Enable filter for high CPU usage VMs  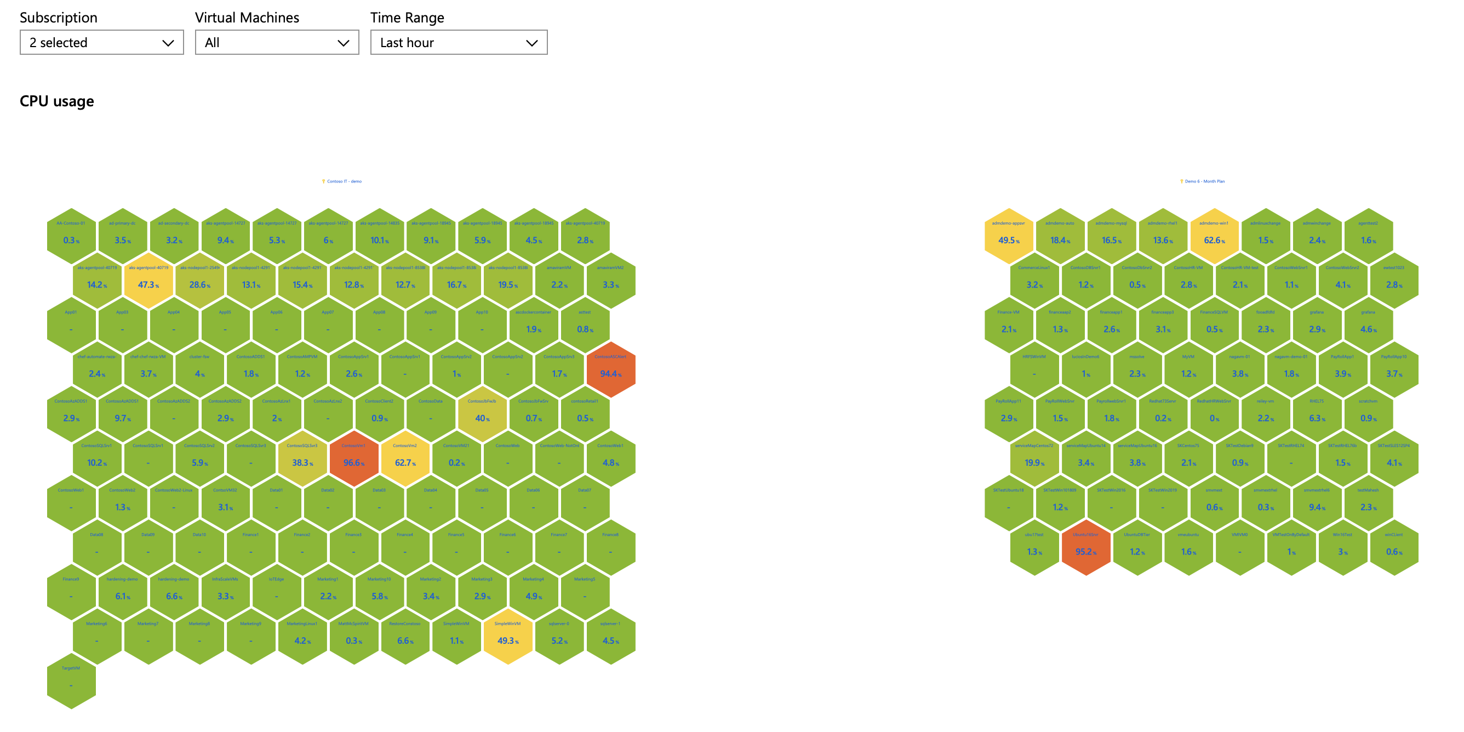[x=276, y=42]
